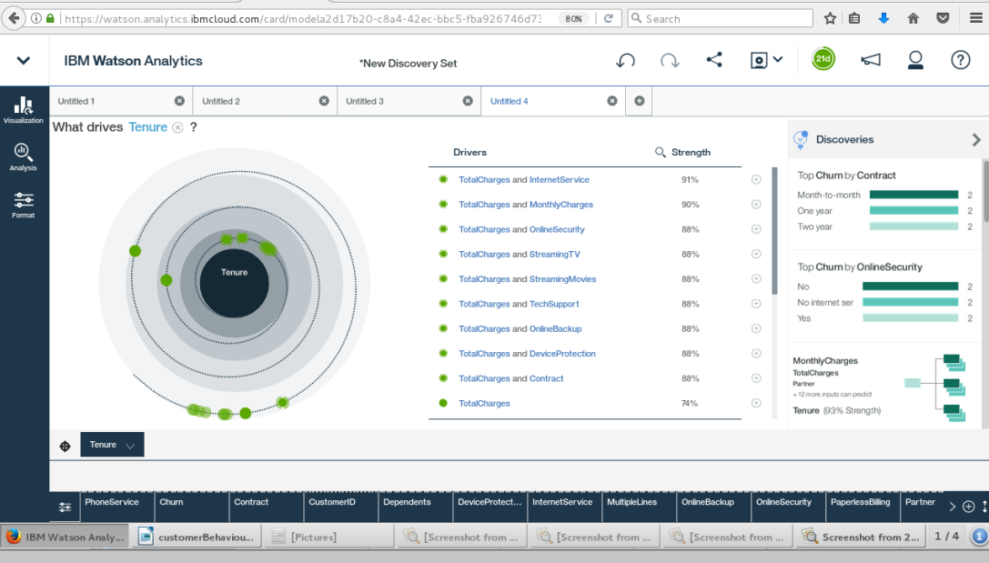Screen dimensions: 989x563
Task: Click plus icon for the 91% driver row
Action: 756,180
